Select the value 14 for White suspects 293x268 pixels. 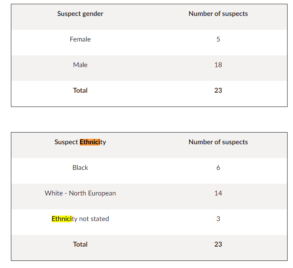click(218, 193)
